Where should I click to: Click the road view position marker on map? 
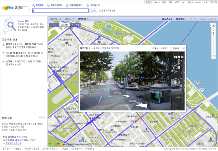133,120
